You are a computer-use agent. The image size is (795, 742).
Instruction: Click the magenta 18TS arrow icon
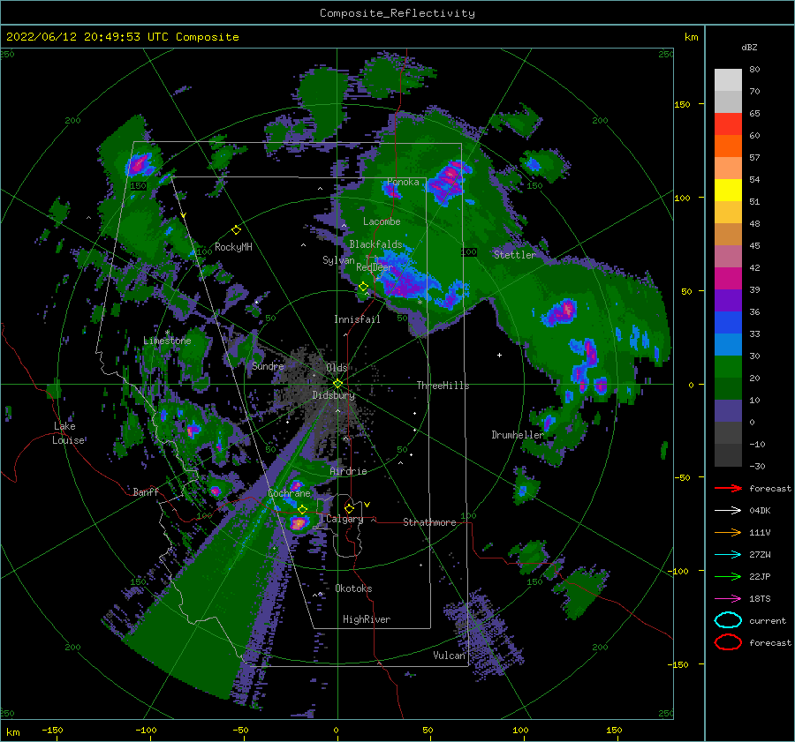point(728,599)
